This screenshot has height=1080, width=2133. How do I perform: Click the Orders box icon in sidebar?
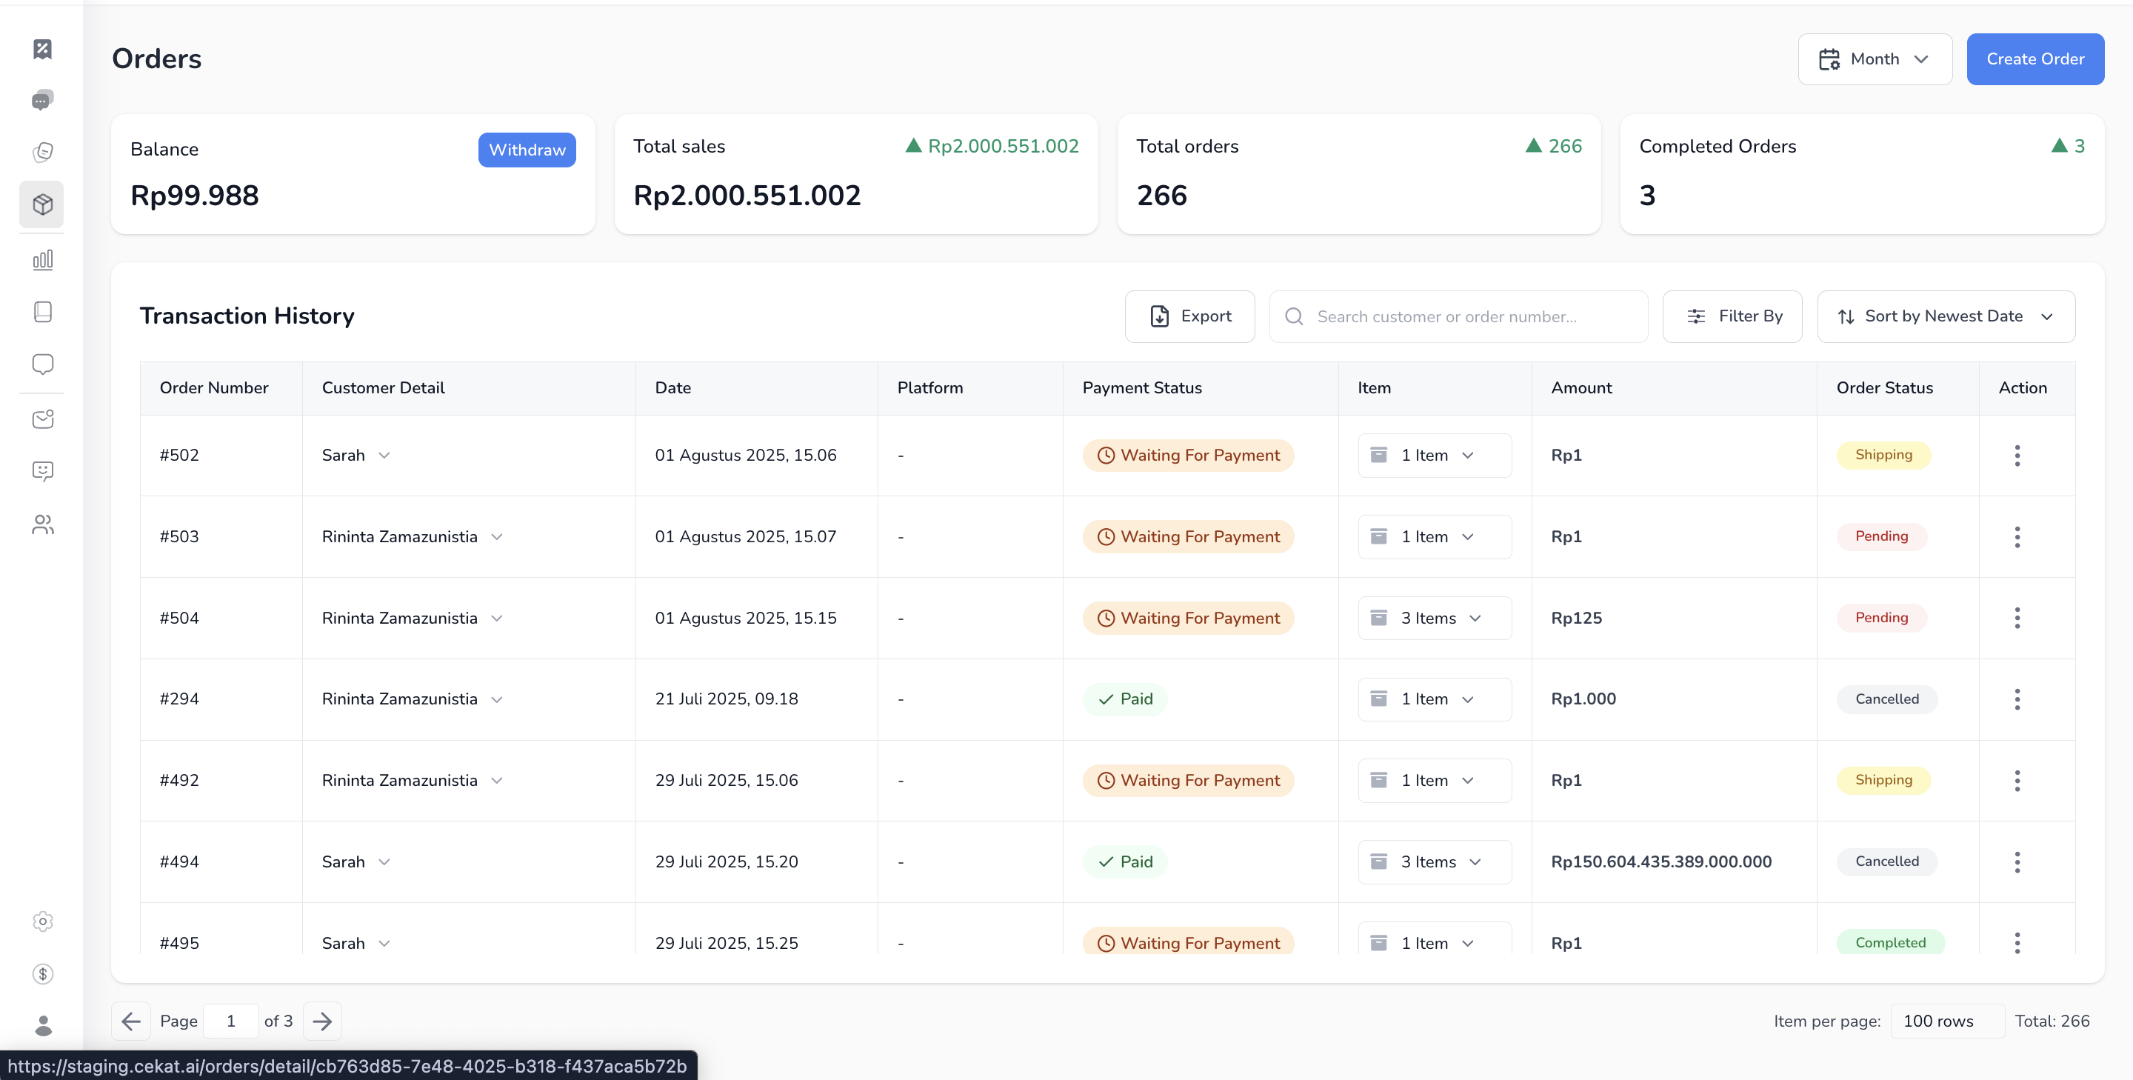tap(42, 204)
